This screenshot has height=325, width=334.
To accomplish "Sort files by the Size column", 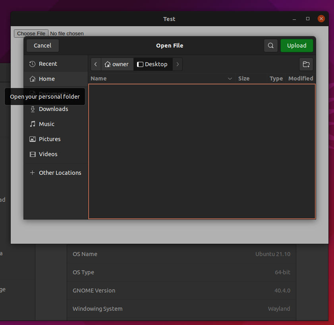I will (251, 78).
